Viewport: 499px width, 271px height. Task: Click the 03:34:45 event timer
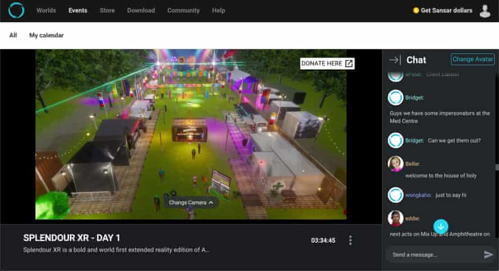click(323, 241)
